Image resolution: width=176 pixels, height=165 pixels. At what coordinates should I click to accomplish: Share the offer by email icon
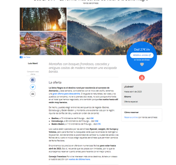[33, 94]
